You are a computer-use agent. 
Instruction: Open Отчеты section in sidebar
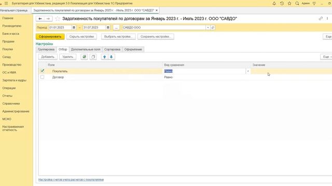coord(7,96)
